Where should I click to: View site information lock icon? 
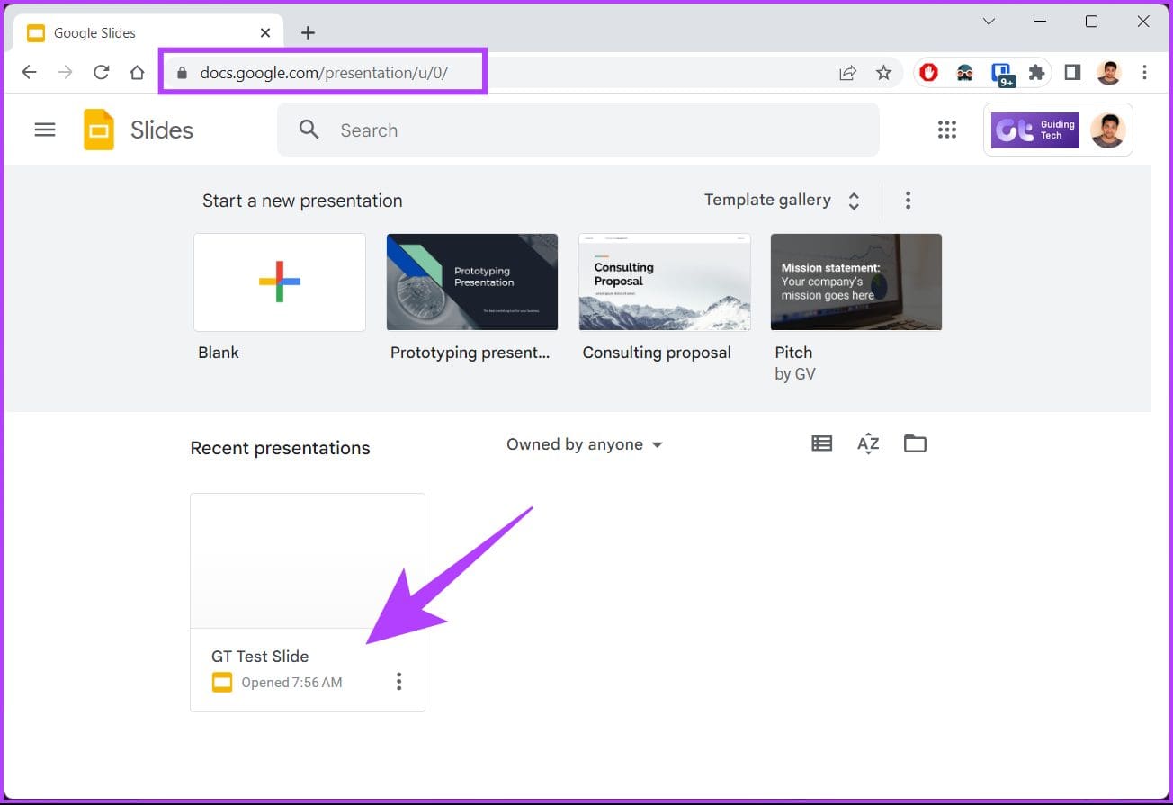[182, 73]
